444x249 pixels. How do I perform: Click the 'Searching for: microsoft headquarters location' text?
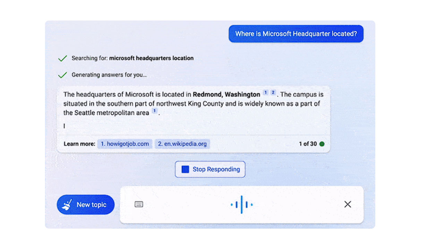133,58
